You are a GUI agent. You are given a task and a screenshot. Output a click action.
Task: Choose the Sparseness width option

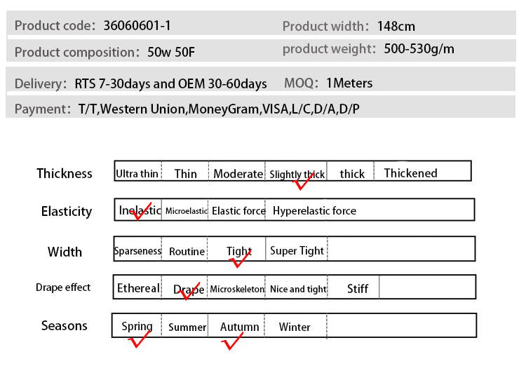click(138, 251)
